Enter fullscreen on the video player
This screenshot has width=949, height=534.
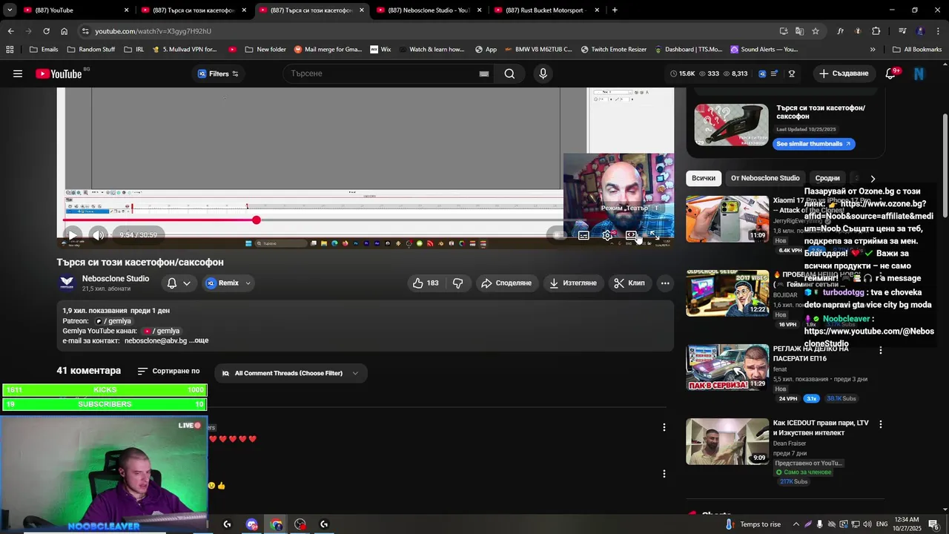tap(655, 235)
